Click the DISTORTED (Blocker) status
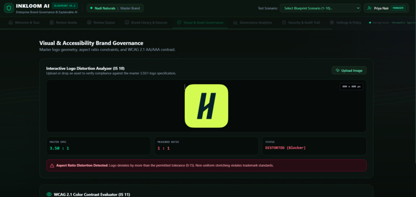416x197 pixels. coord(285,148)
